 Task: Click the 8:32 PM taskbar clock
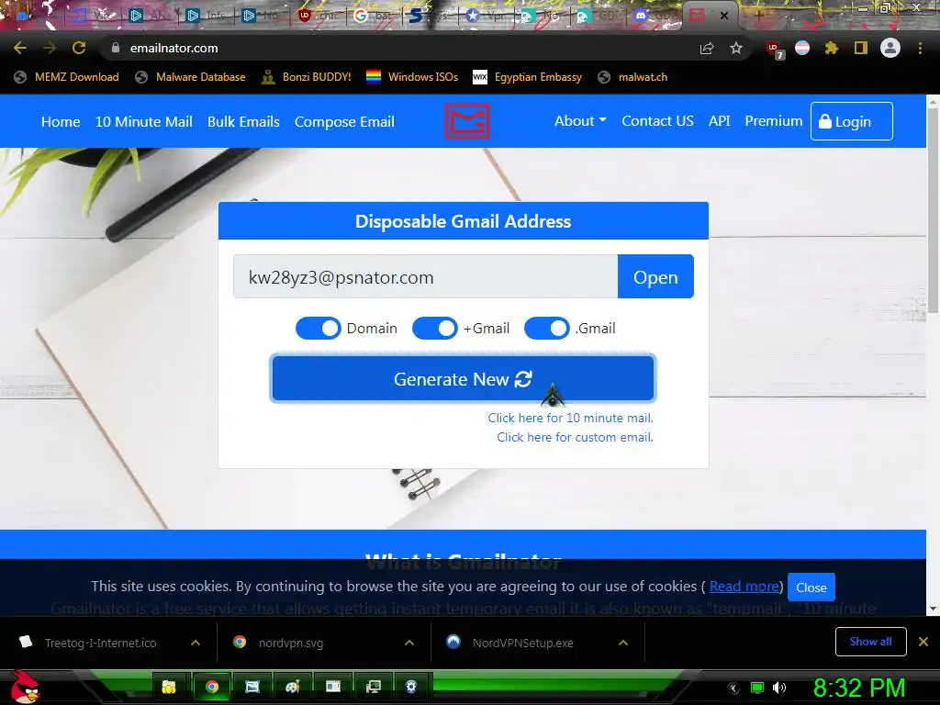(x=858, y=688)
